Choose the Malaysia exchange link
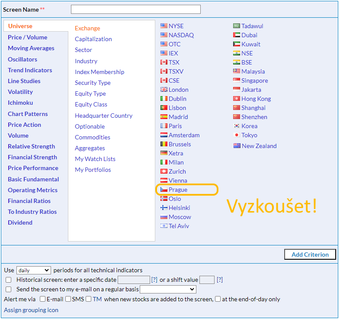 coord(253,71)
